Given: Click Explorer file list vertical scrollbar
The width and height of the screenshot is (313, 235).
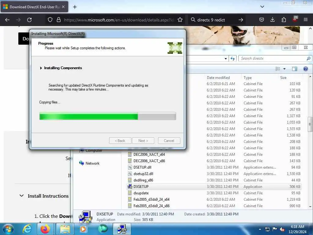Looking at the screenshot, I should click(x=310, y=124).
